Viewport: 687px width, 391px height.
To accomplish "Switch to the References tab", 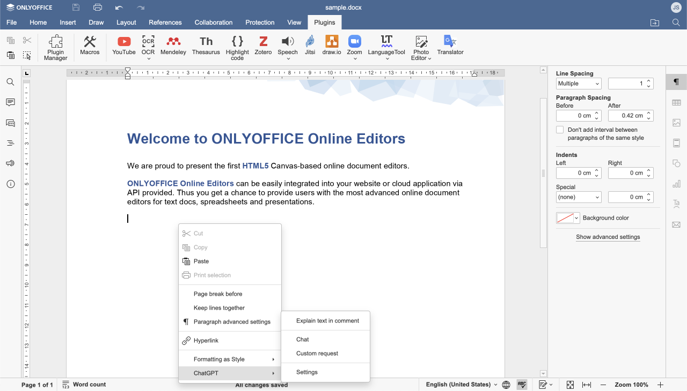I will tap(165, 22).
